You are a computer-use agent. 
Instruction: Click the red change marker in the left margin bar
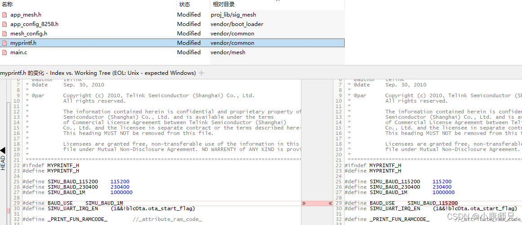(9, 210)
